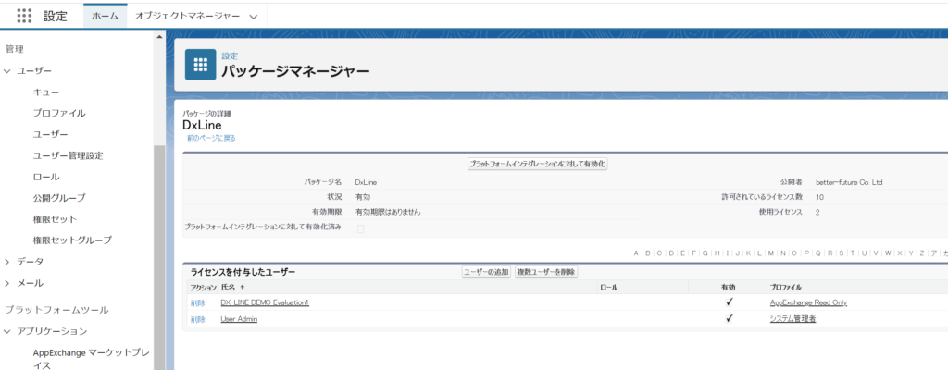
Task: Click the 有効 checkmark for User Admin
Action: coord(730,318)
